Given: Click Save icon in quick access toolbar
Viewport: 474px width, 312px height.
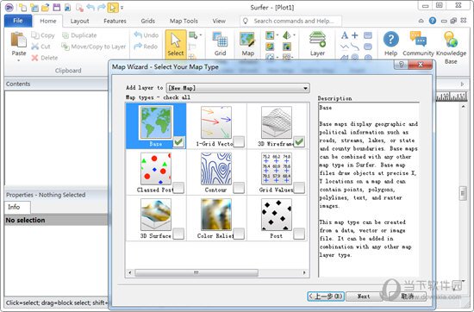Looking at the screenshot, I should tap(57, 7).
